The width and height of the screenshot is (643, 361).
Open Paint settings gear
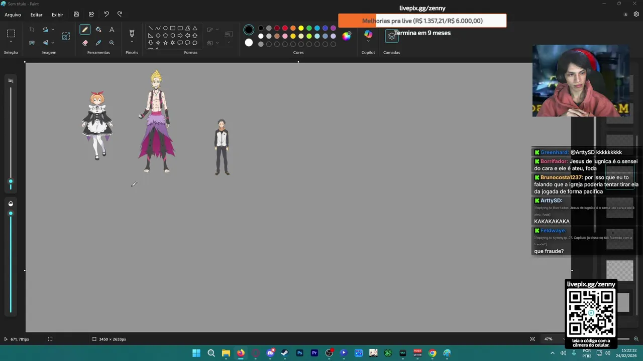[x=636, y=15]
